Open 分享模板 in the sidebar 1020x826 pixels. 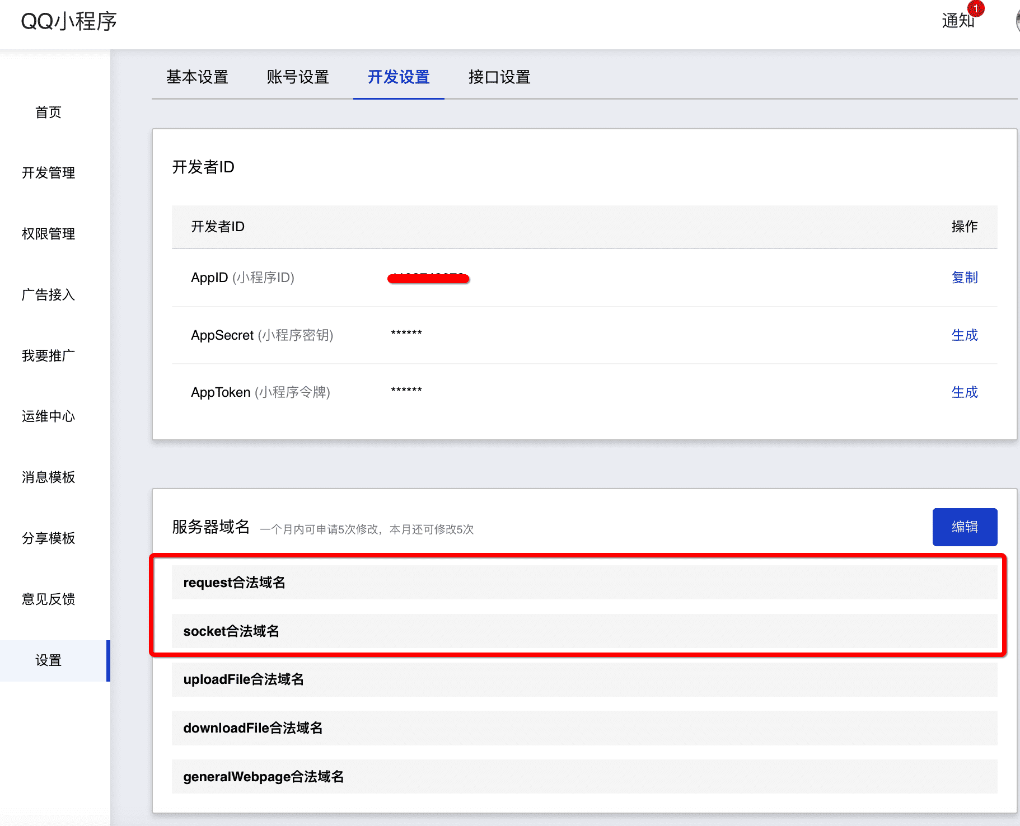point(48,538)
